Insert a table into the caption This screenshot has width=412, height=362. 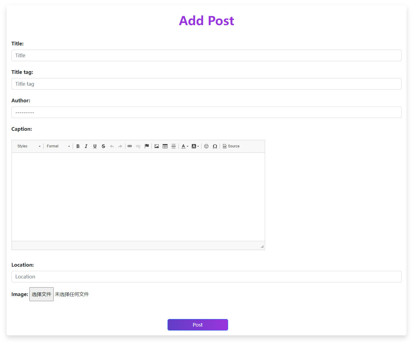pos(165,146)
